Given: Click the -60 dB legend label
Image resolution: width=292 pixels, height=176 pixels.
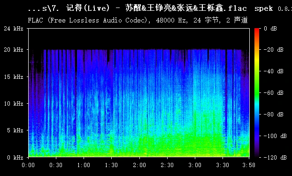Looking at the screenshot, I should point(274,92).
